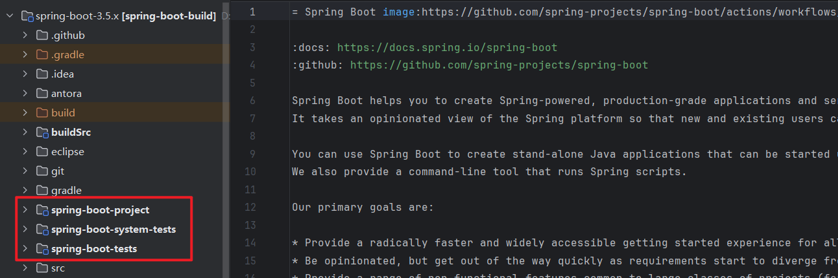The height and width of the screenshot is (278, 838).
Task: Click the '* Provide a radically faster' bullet line
Action: click(564, 242)
